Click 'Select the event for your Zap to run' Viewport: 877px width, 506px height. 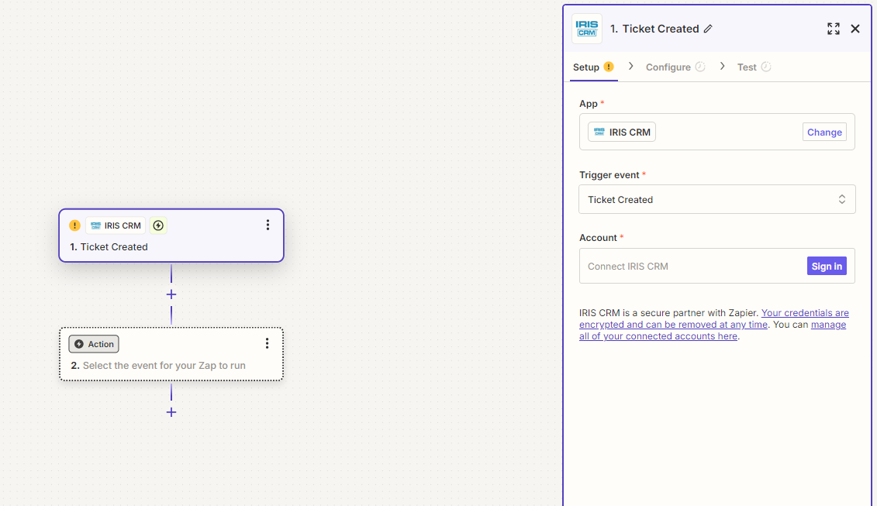click(x=164, y=366)
